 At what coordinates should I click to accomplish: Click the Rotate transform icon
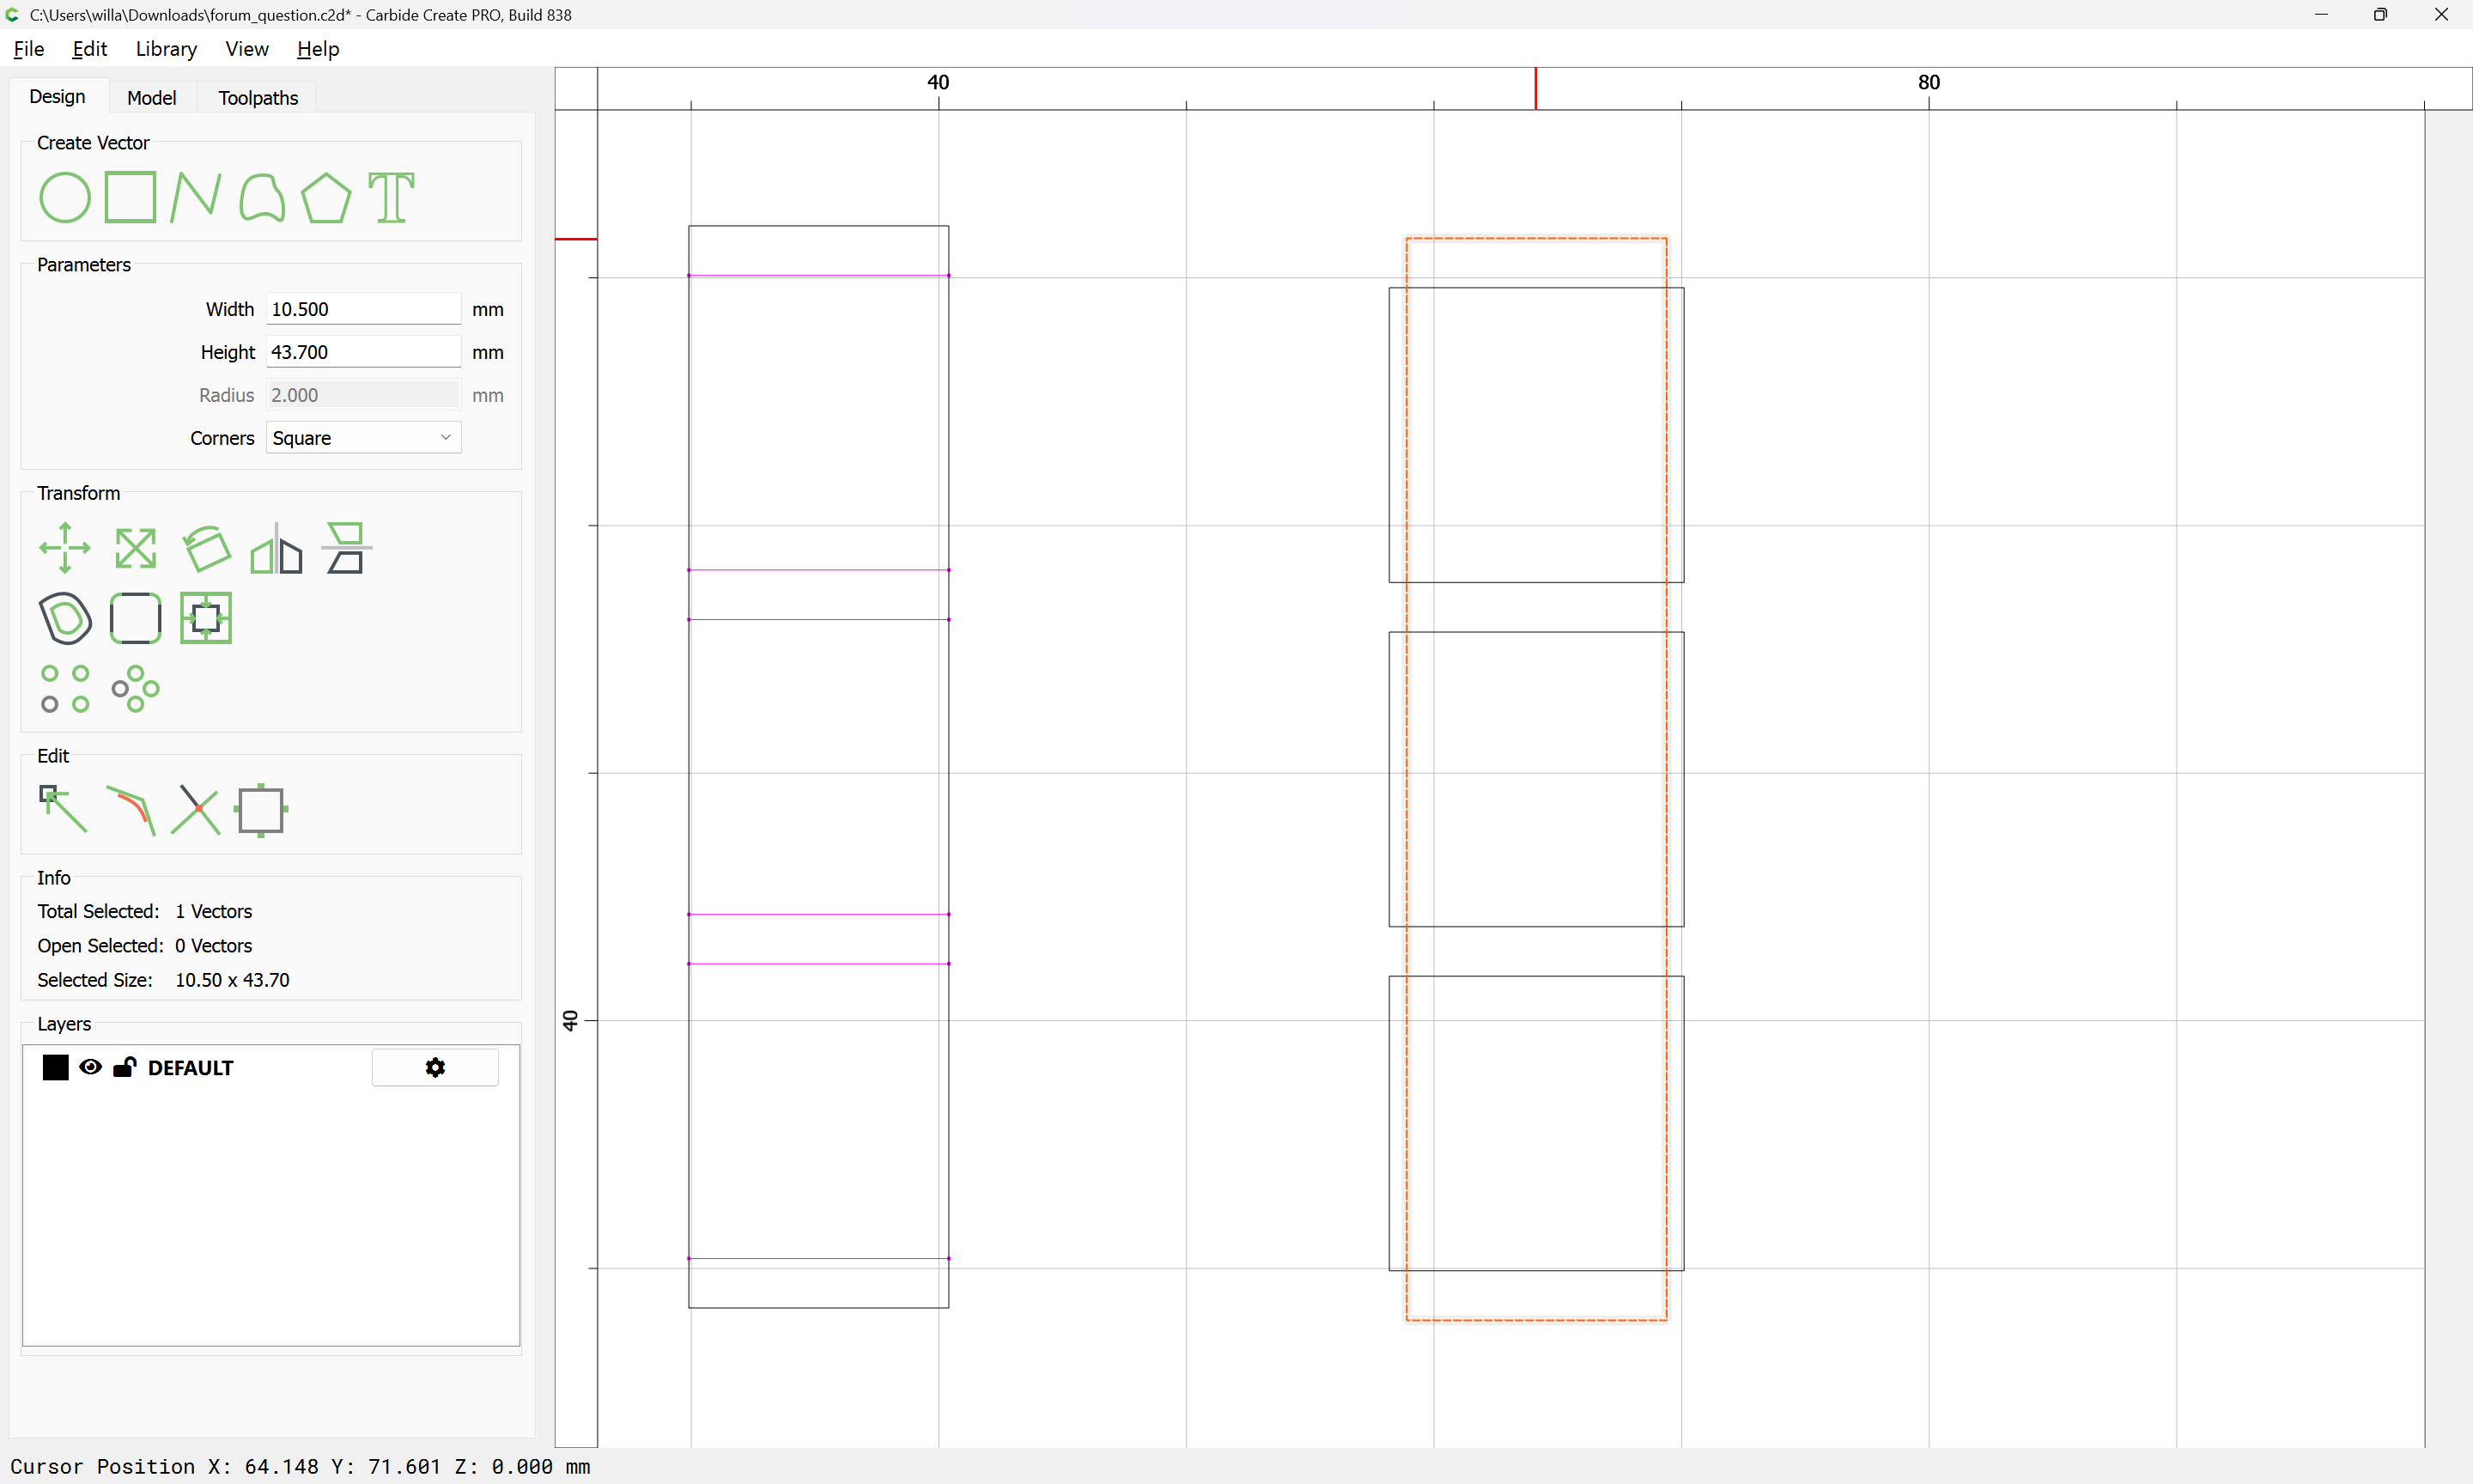206,548
